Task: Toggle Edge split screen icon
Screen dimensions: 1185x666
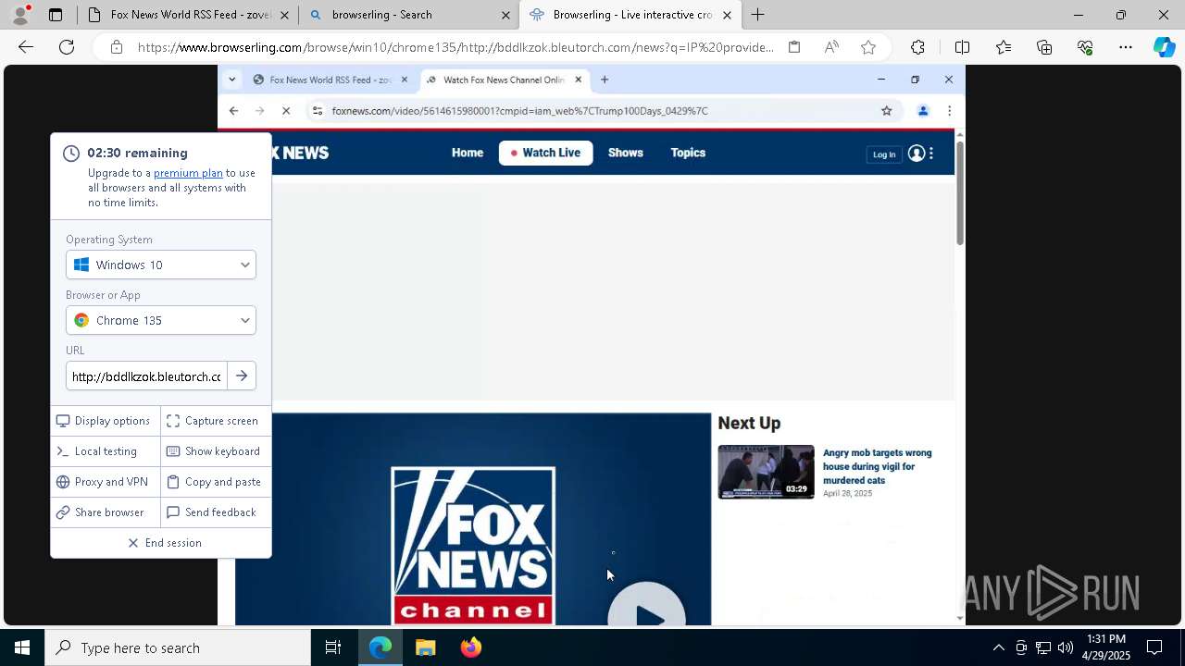Action: coord(962,47)
